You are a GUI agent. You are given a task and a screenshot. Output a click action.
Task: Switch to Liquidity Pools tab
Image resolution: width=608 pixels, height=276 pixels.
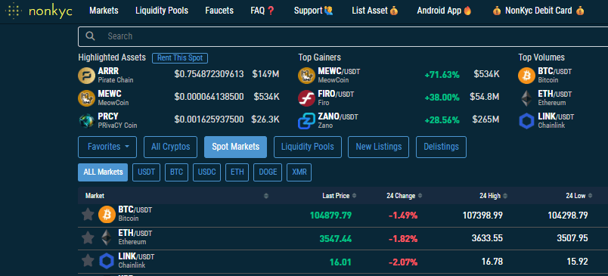tap(308, 147)
